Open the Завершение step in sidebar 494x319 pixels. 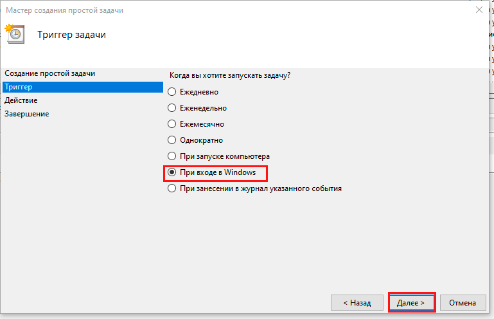pos(26,114)
